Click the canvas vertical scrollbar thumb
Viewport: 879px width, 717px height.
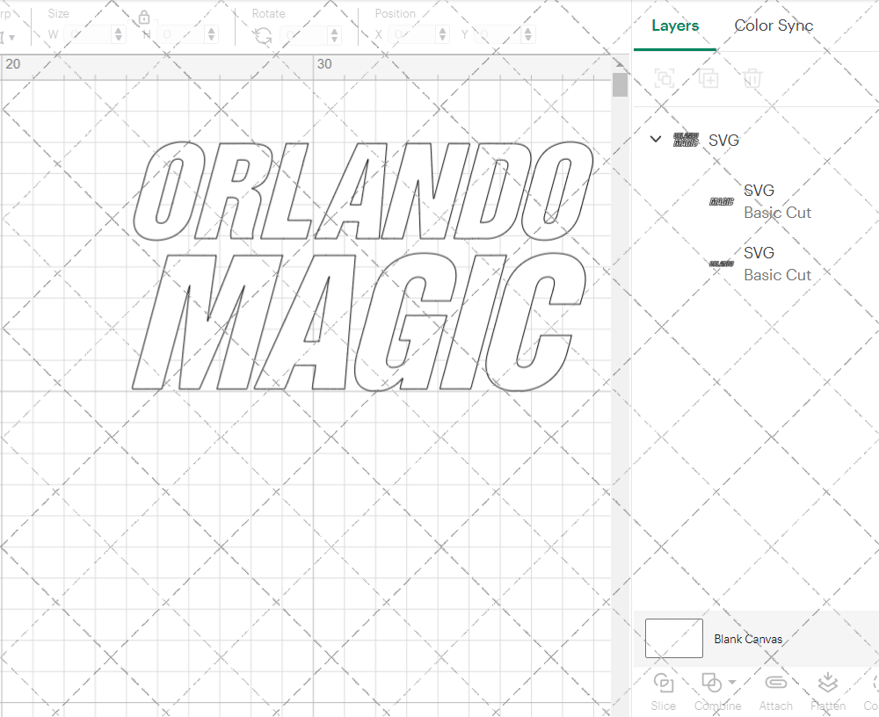tap(620, 85)
